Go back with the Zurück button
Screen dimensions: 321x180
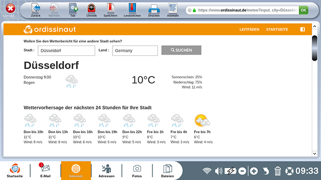(x=36, y=10)
